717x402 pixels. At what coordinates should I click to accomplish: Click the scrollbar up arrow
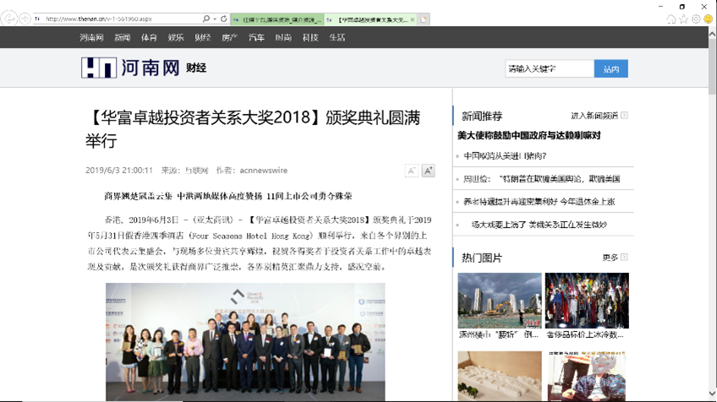coord(712,34)
